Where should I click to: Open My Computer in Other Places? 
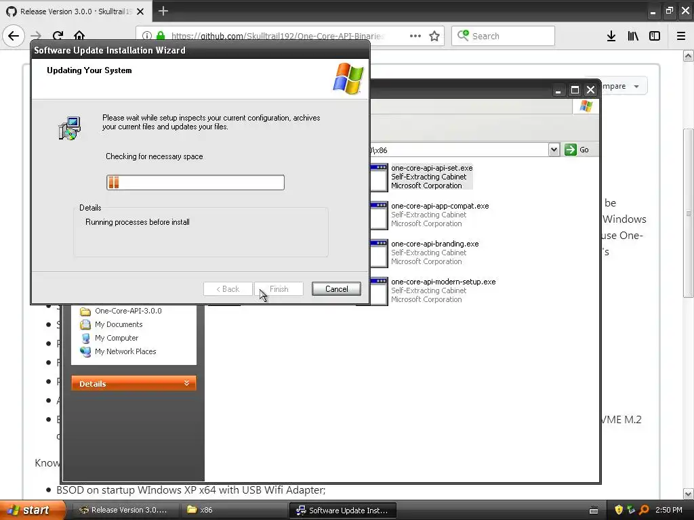117,338
